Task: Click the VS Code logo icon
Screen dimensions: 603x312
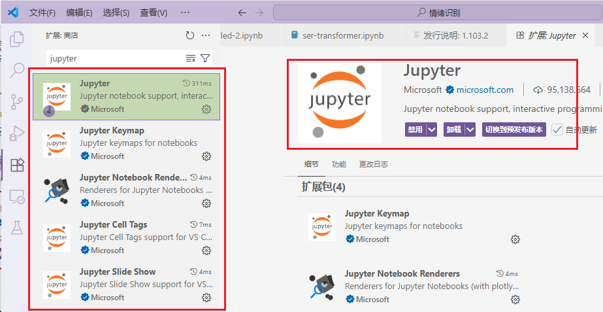Action: click(13, 12)
